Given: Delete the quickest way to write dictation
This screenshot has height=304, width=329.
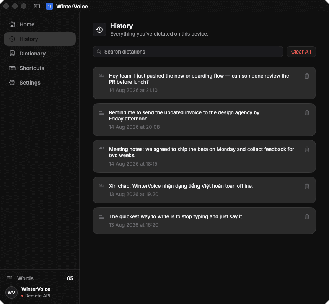Looking at the screenshot, I should tap(307, 217).
